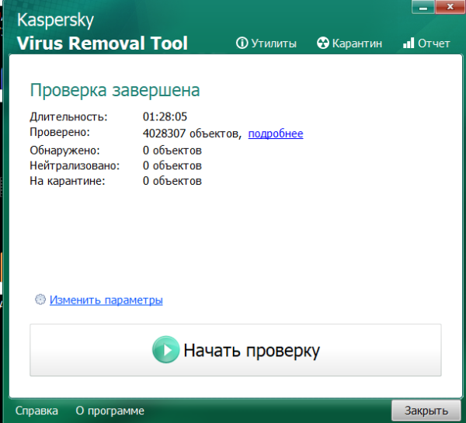
Task: Select the scan duration value 01:28:05
Action: pos(165,117)
